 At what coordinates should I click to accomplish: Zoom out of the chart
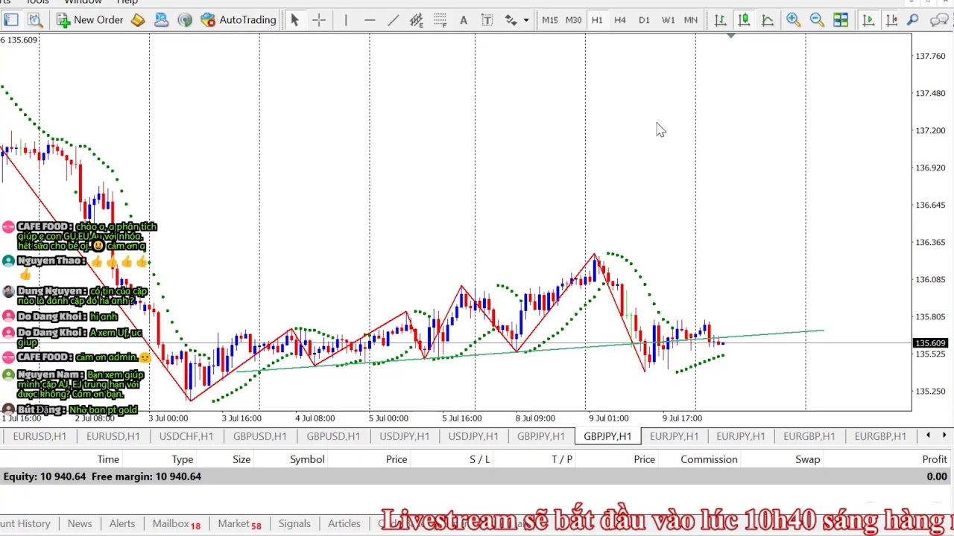click(x=817, y=20)
